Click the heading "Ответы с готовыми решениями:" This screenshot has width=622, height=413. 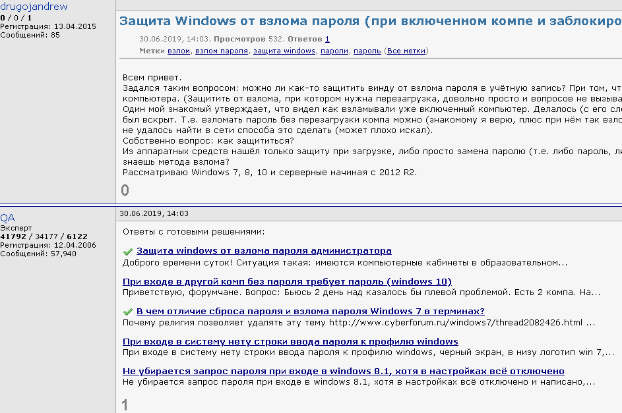point(193,232)
